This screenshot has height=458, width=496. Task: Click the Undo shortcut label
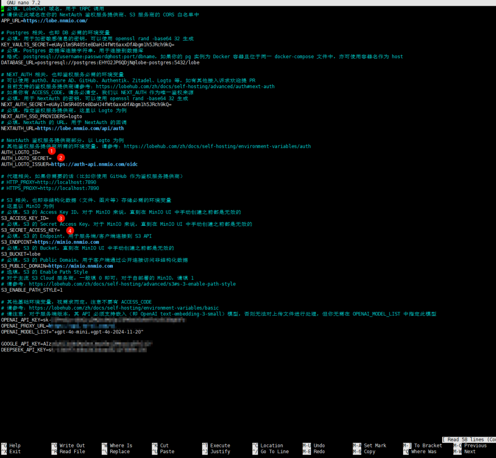coord(319,445)
